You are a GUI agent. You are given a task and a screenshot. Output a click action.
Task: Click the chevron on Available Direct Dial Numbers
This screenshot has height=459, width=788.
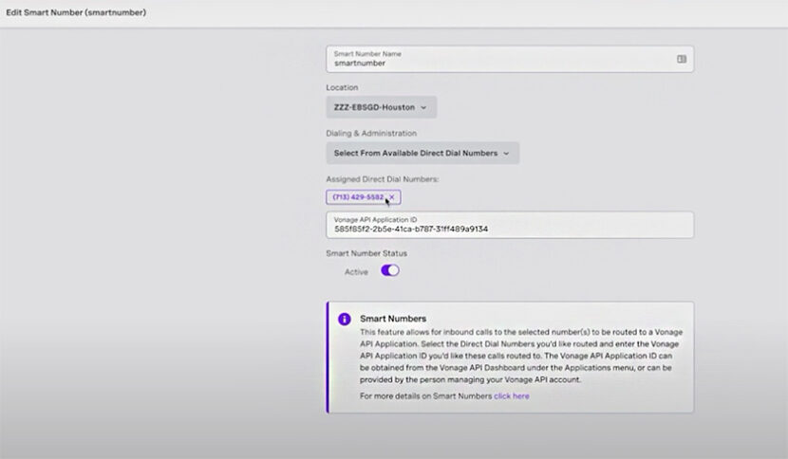click(x=506, y=153)
